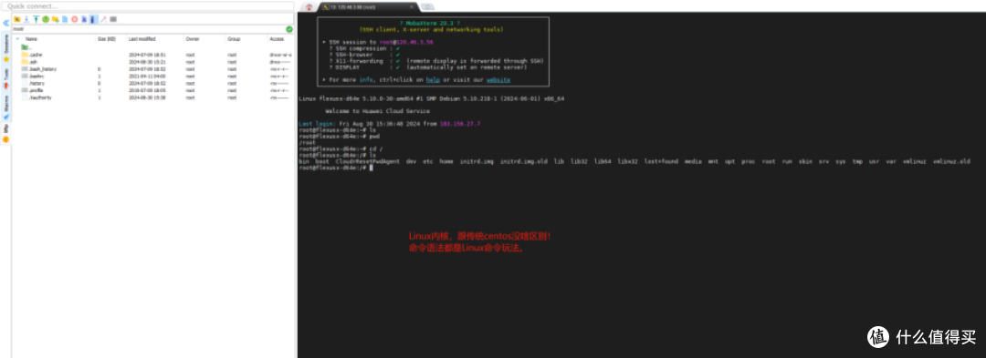Screen dimensions: 986x358
Task: Sort files by Last modified column
Action: [142, 39]
